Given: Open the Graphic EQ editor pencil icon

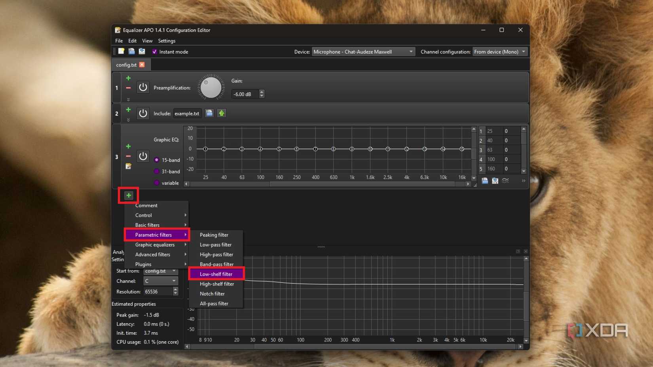Looking at the screenshot, I should [x=128, y=166].
